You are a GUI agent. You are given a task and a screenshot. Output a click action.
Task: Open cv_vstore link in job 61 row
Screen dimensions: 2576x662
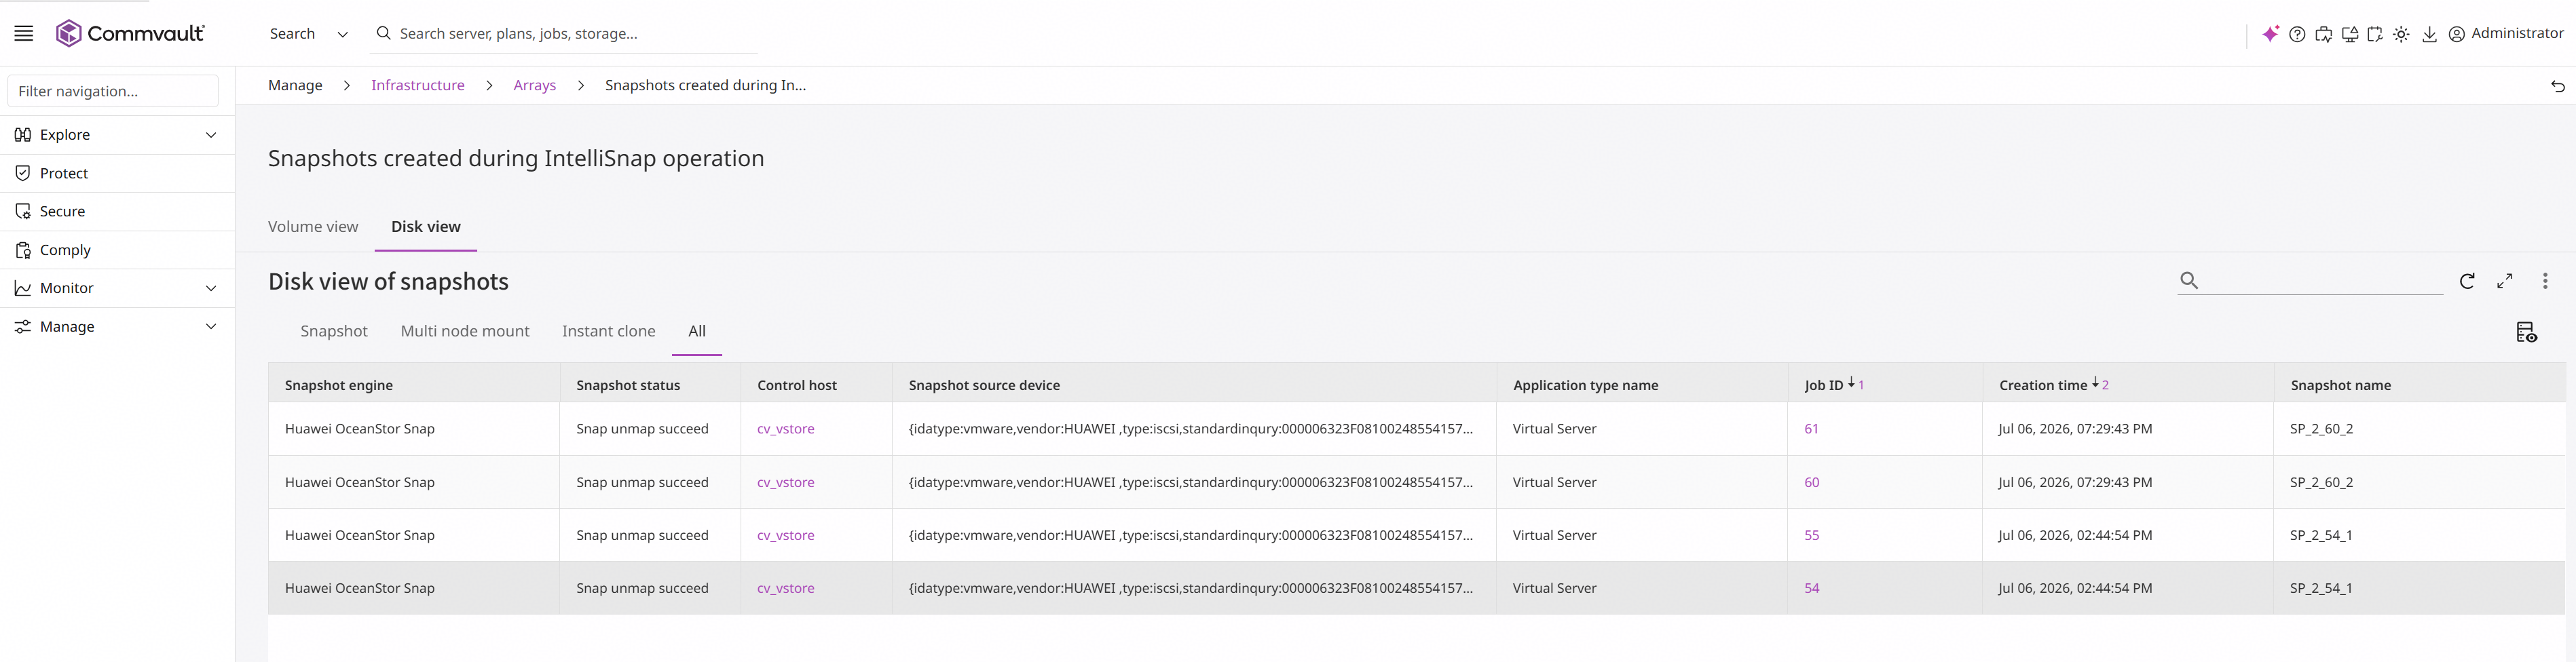(x=786, y=429)
